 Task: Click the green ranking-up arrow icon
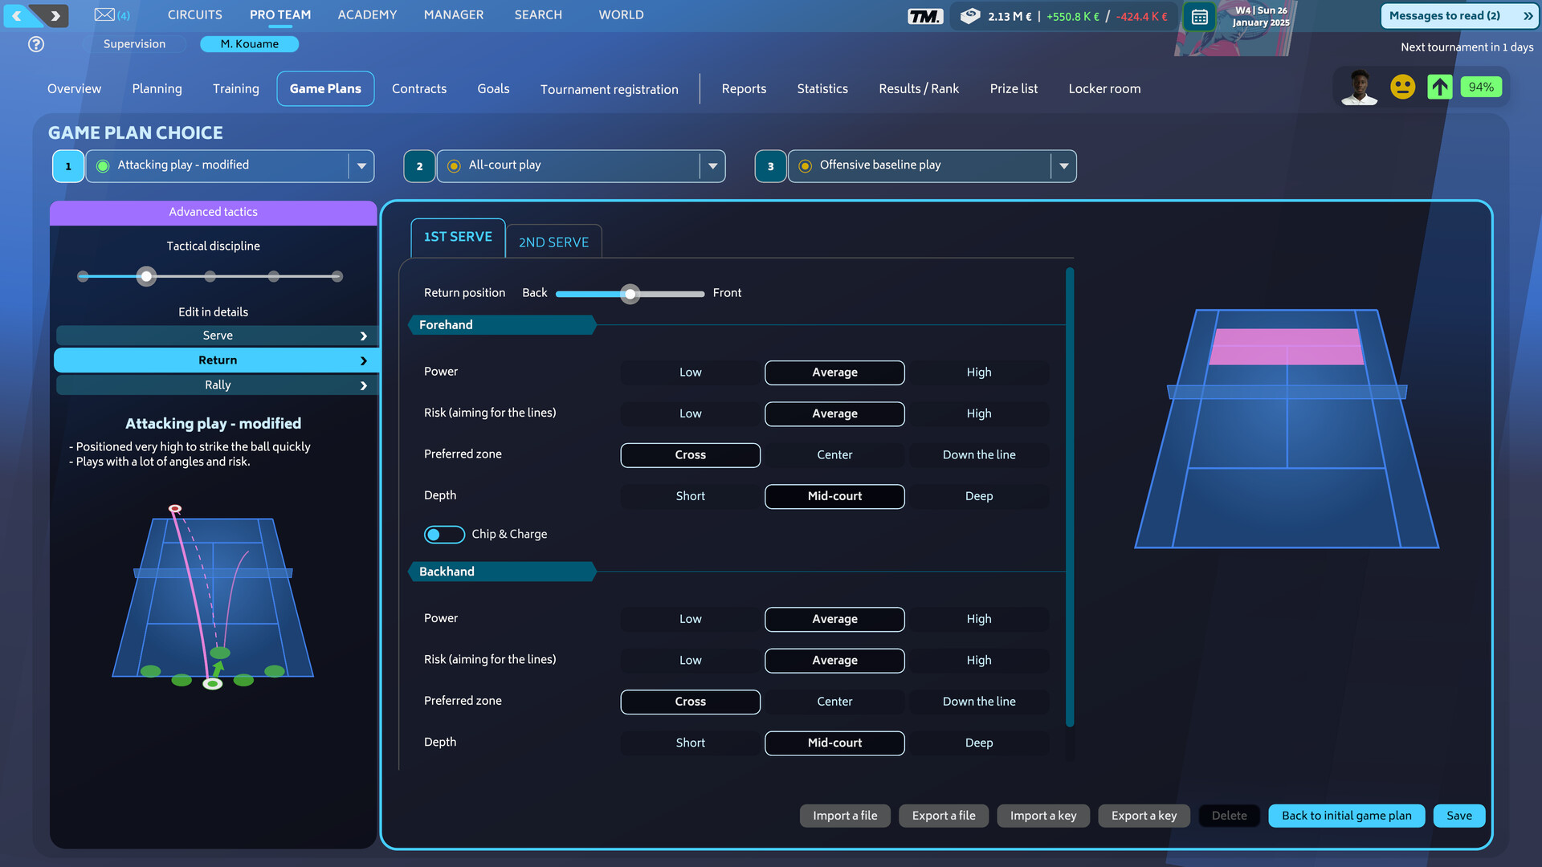(1439, 87)
